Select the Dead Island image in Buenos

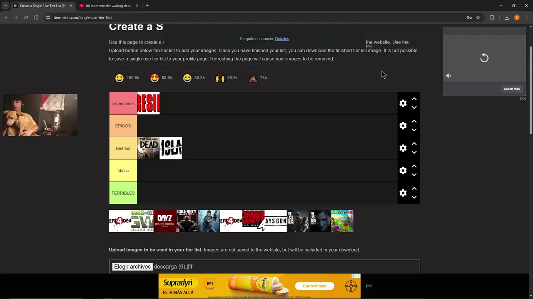[171, 148]
